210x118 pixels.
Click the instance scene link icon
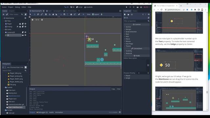[x=7, y=14]
